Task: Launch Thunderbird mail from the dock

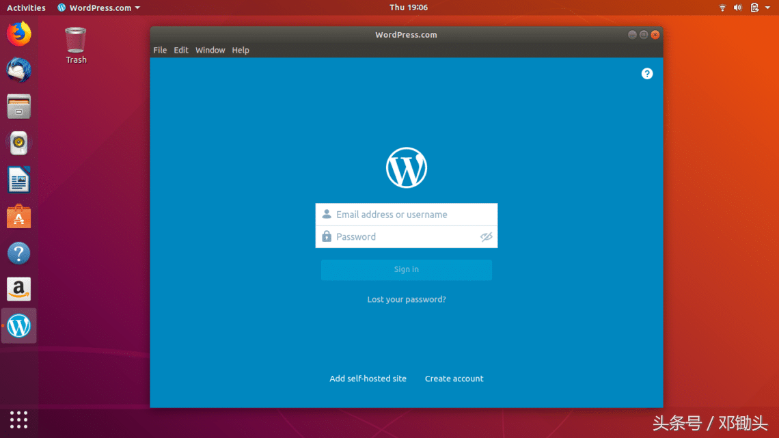Action: 19,70
